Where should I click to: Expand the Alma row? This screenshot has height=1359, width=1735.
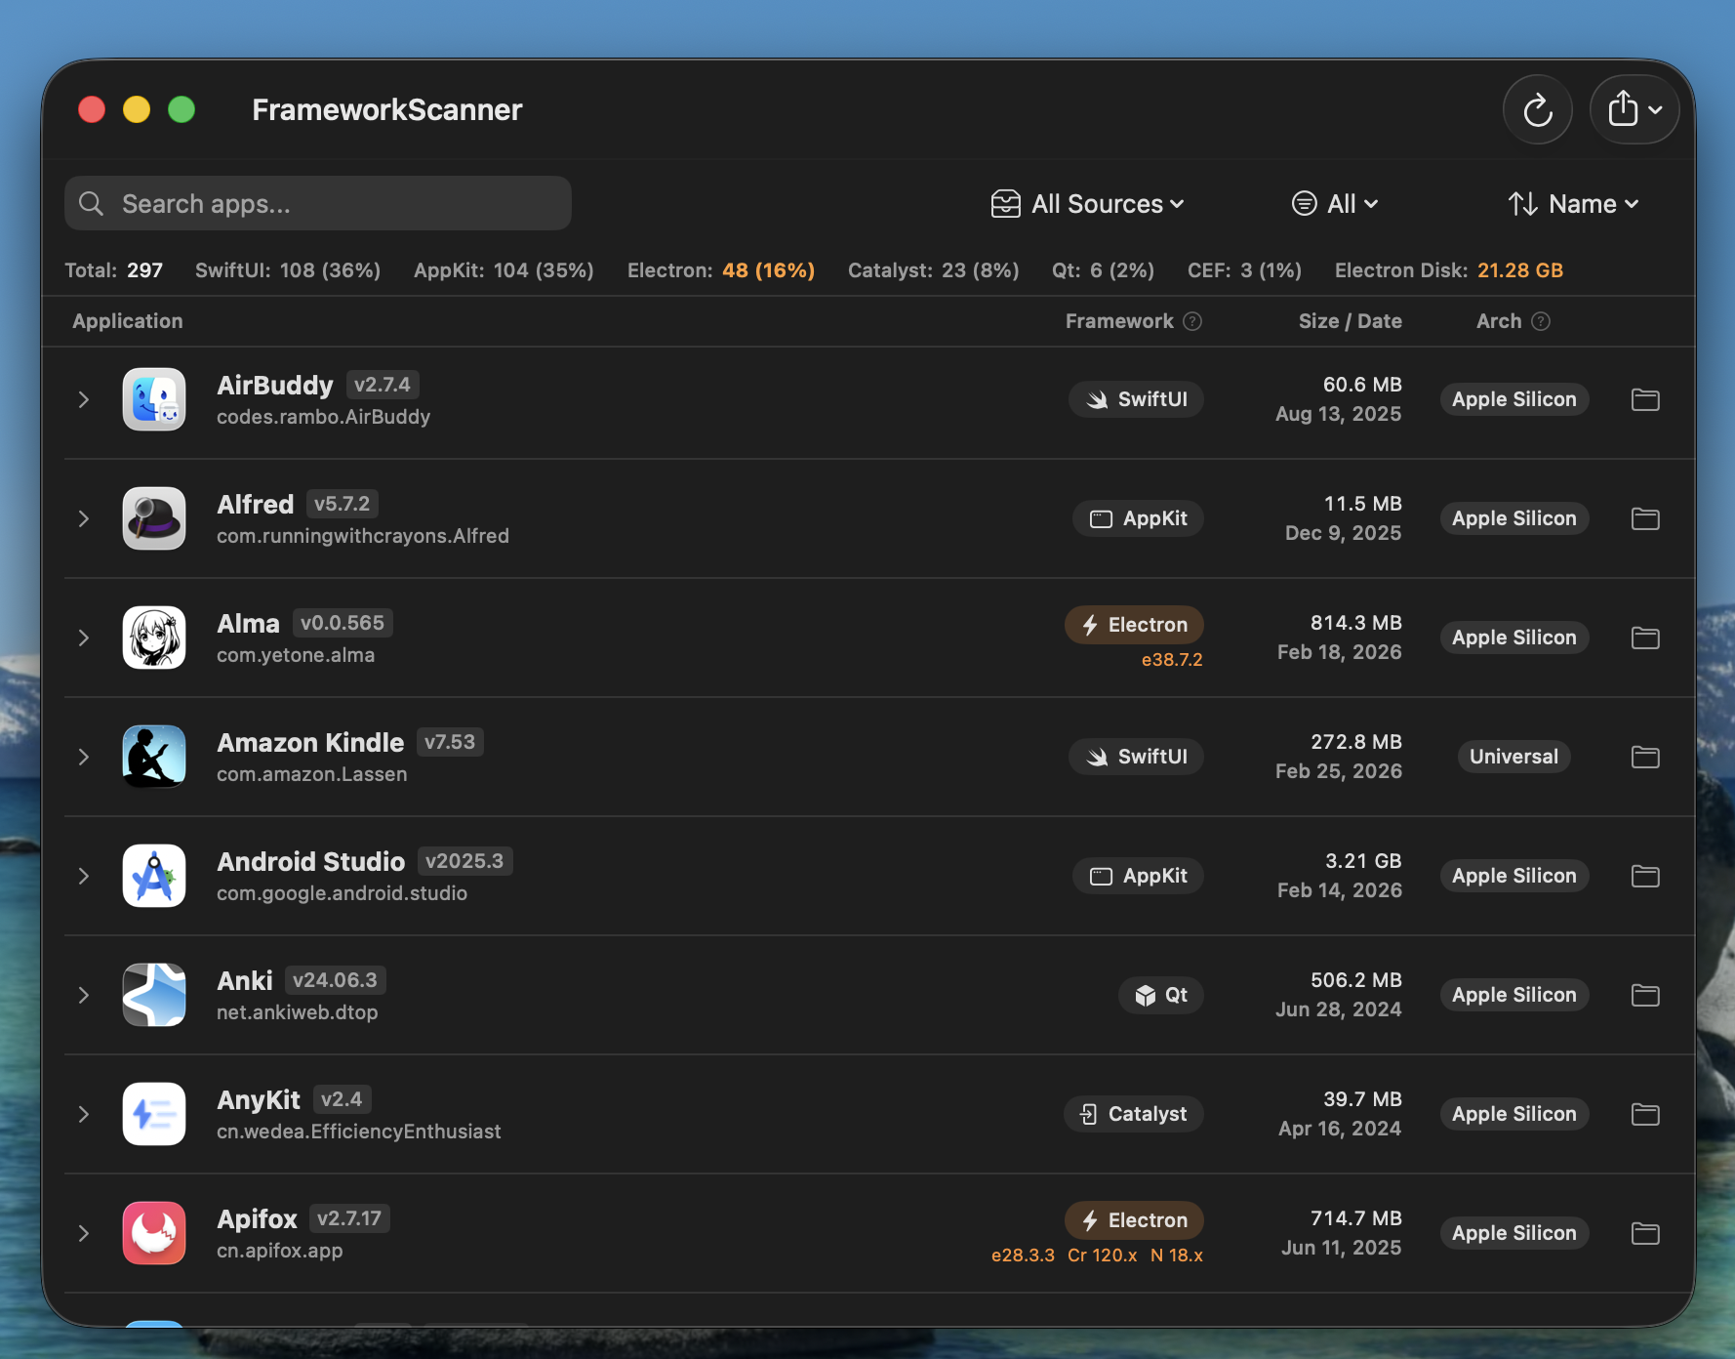click(x=84, y=638)
